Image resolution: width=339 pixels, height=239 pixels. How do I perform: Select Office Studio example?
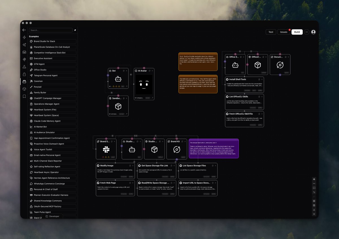[53, 70]
